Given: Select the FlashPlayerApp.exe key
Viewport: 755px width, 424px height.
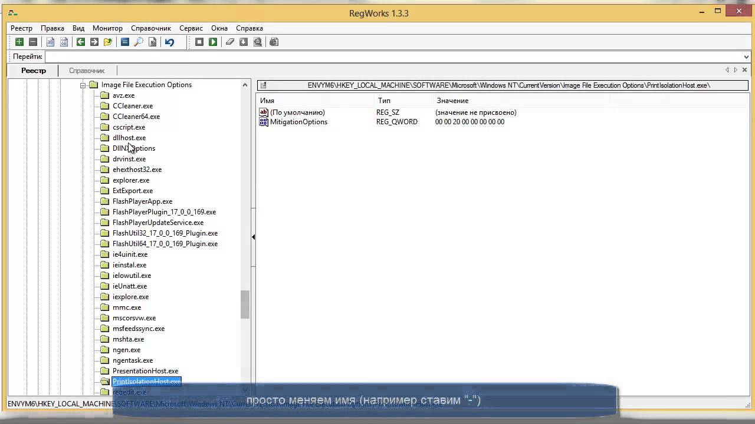Looking at the screenshot, I should (142, 201).
